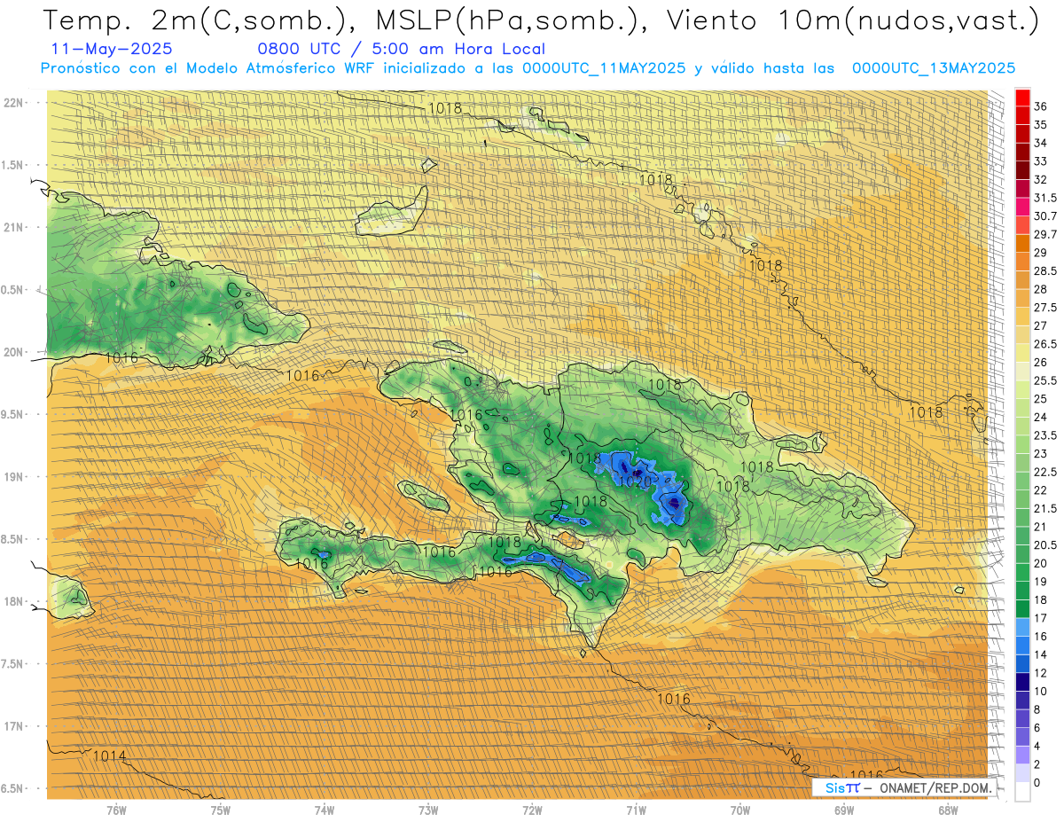Click the "75W" longitude label
The width and height of the screenshot is (1064, 822).
coord(221,810)
